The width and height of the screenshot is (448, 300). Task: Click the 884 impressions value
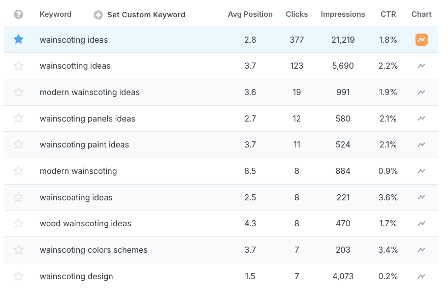[x=343, y=171]
